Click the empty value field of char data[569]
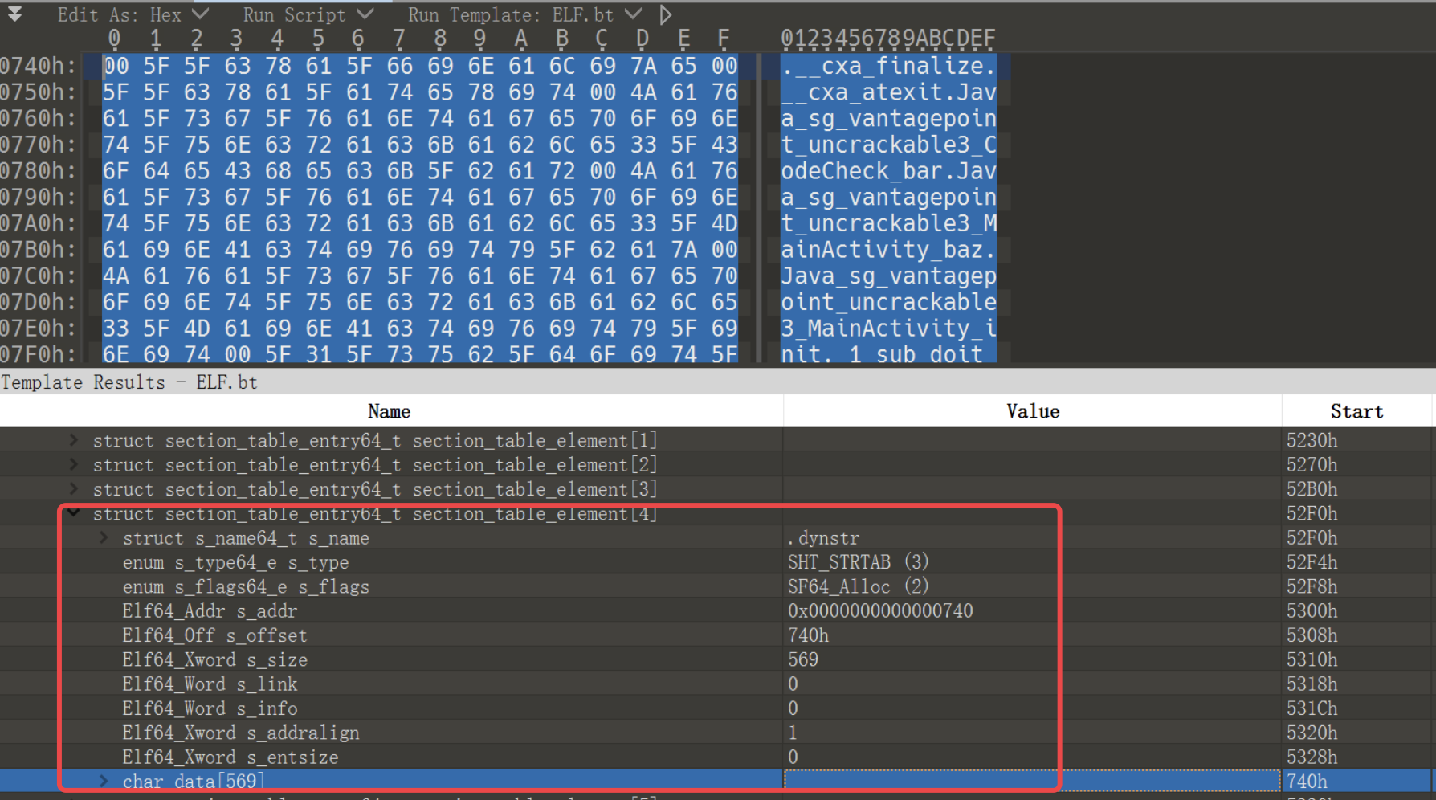 point(1032,781)
